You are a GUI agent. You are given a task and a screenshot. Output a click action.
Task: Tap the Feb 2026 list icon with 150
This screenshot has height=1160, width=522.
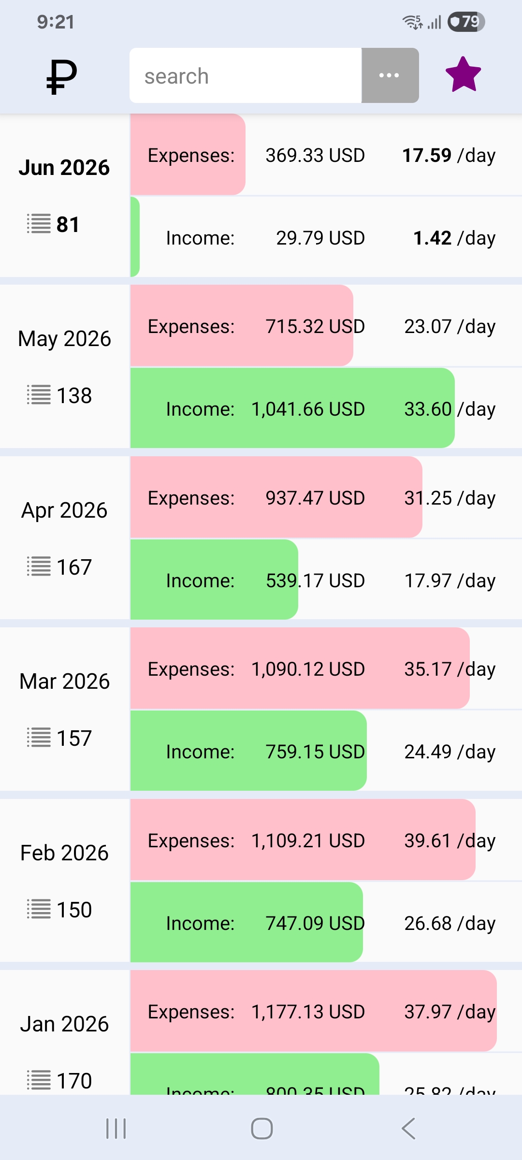pyautogui.click(x=39, y=910)
